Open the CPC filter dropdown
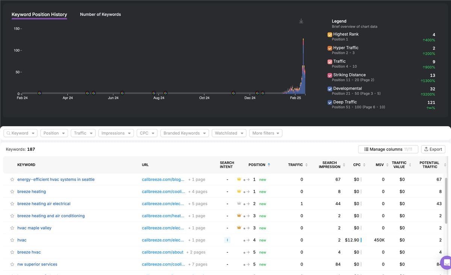The height and width of the screenshot is (275, 451). click(147, 133)
